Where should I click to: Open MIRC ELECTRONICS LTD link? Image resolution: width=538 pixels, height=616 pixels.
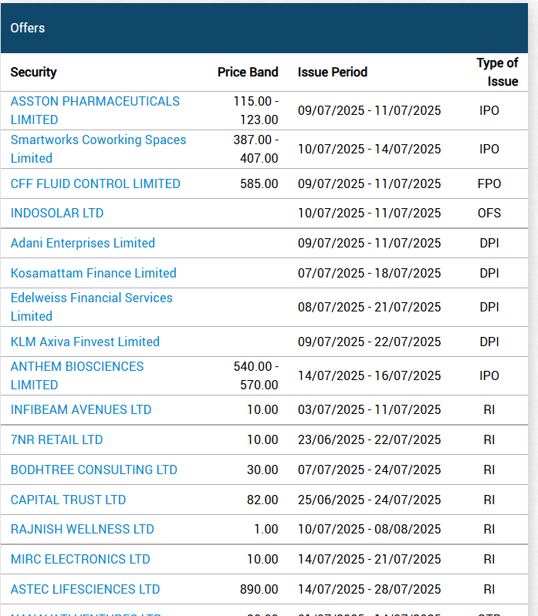(80, 559)
